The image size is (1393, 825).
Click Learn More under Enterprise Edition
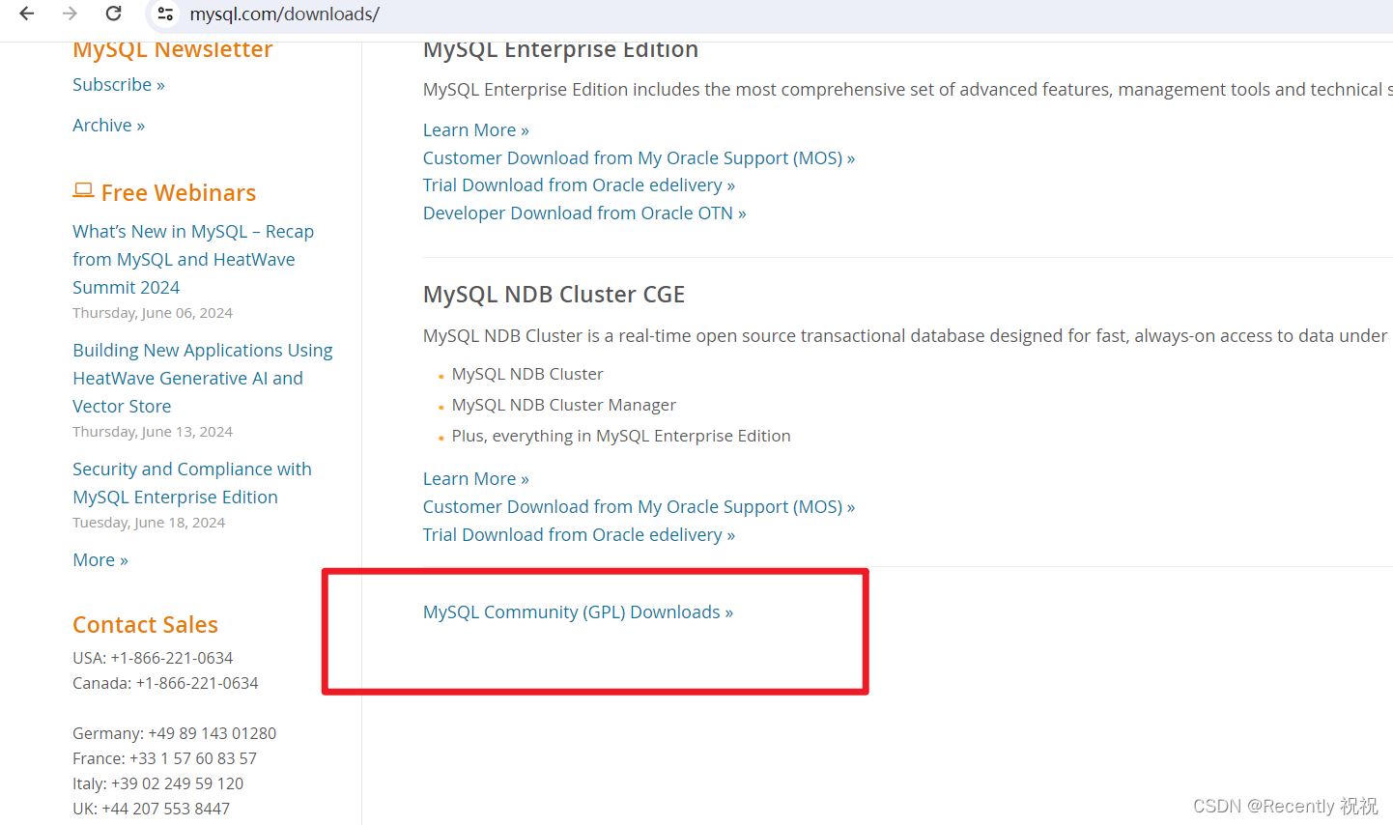476,129
